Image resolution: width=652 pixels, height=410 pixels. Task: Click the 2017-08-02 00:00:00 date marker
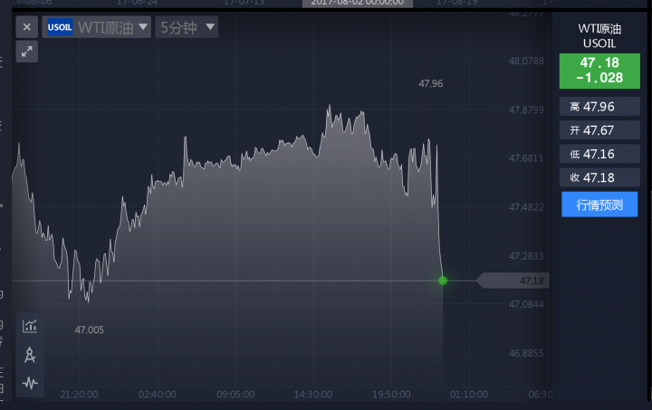357,4
